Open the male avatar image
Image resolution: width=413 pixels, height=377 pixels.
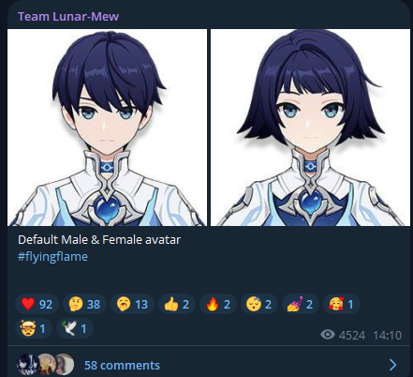coord(107,128)
